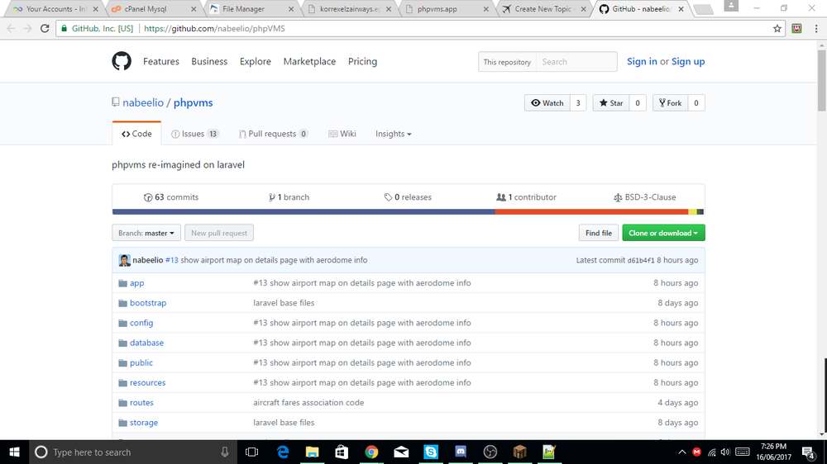Click the GitHub search input field

coord(576,62)
